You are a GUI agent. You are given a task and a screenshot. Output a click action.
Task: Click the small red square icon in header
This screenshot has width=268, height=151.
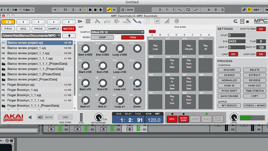[x=247, y=22]
